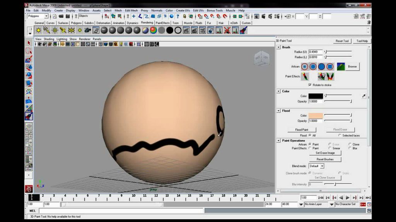Open the peach Flood Color swatch
This screenshot has height=222, width=396.
(316, 116)
